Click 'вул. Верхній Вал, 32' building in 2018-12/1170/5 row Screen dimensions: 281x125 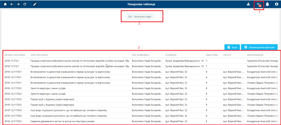coord(176,122)
